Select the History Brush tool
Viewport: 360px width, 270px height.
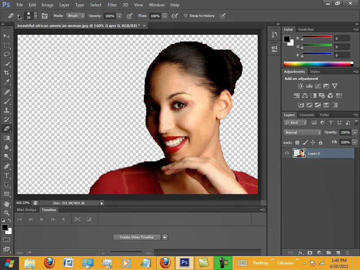point(7,120)
